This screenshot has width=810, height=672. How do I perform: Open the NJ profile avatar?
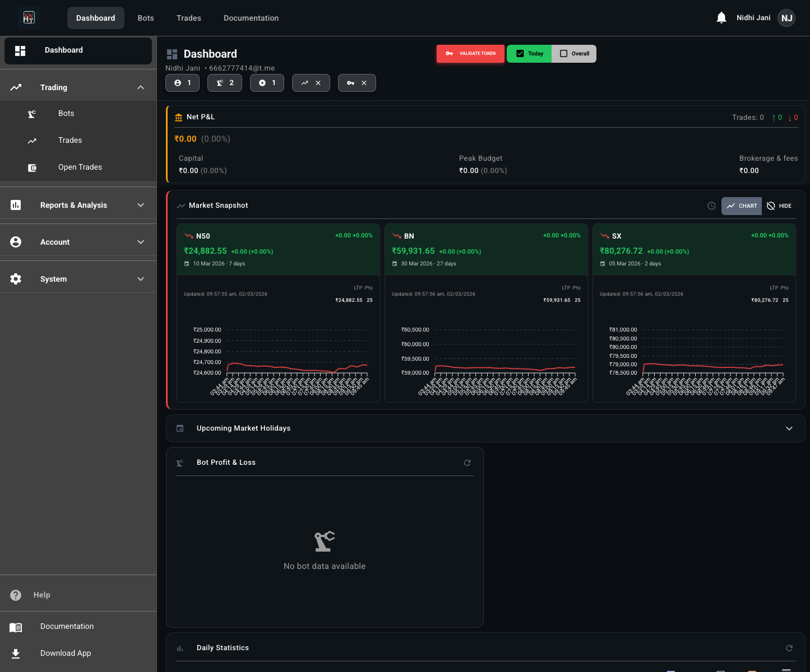pyautogui.click(x=786, y=17)
